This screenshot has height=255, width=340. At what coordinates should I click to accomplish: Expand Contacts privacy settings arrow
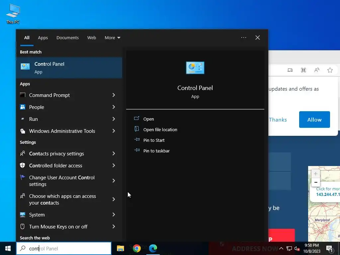[114, 153]
